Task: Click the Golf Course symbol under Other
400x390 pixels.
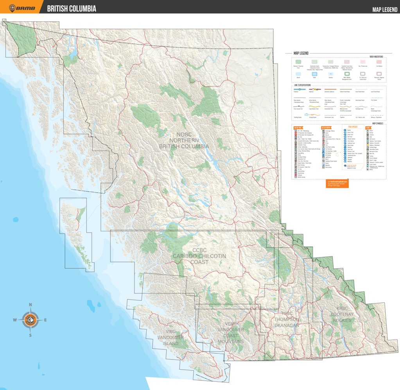Action: pyautogui.click(x=368, y=139)
